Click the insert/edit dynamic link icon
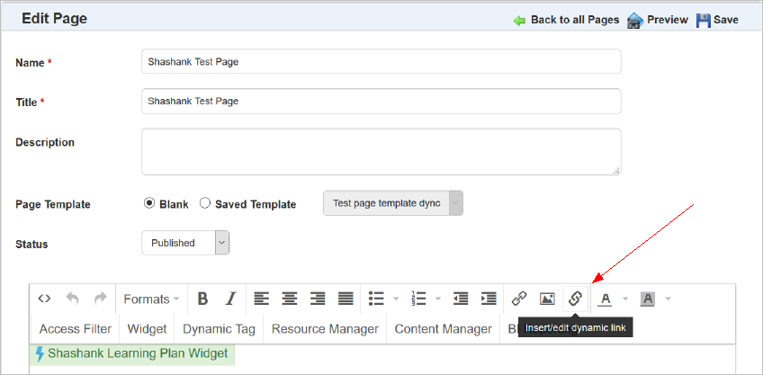 tap(575, 299)
